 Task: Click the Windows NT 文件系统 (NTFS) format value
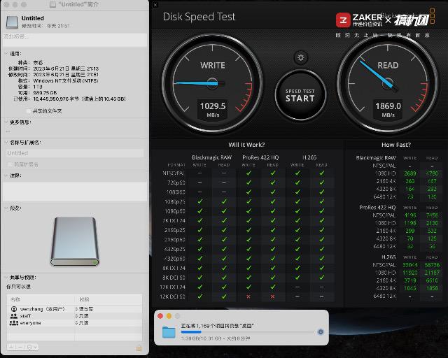coord(66,81)
